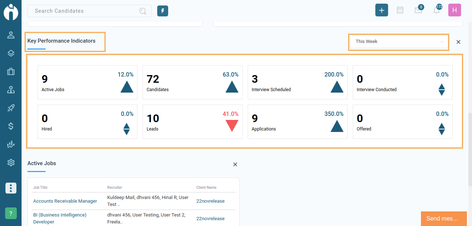Open the H user avatar menu
Viewport: 472px width, 226px height.
pos(454,10)
